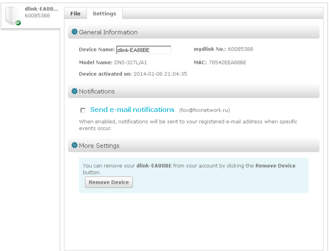Click the Remove Device button
The height and width of the screenshot is (251, 329).
pos(108,182)
